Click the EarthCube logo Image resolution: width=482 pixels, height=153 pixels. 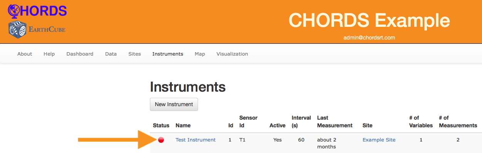tap(37, 30)
